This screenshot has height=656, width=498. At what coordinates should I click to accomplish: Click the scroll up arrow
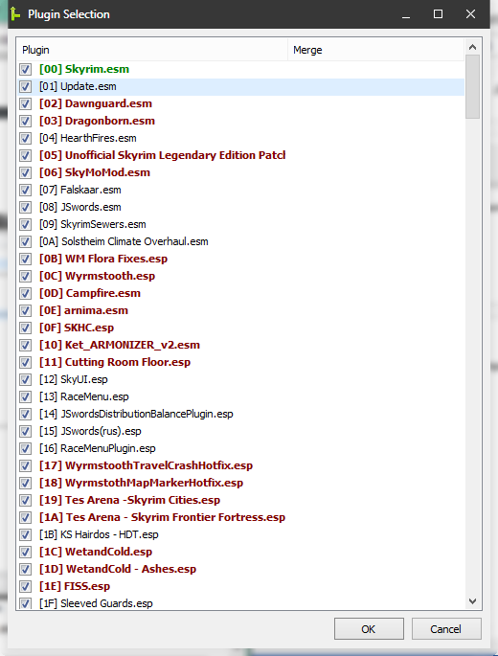coord(472,47)
